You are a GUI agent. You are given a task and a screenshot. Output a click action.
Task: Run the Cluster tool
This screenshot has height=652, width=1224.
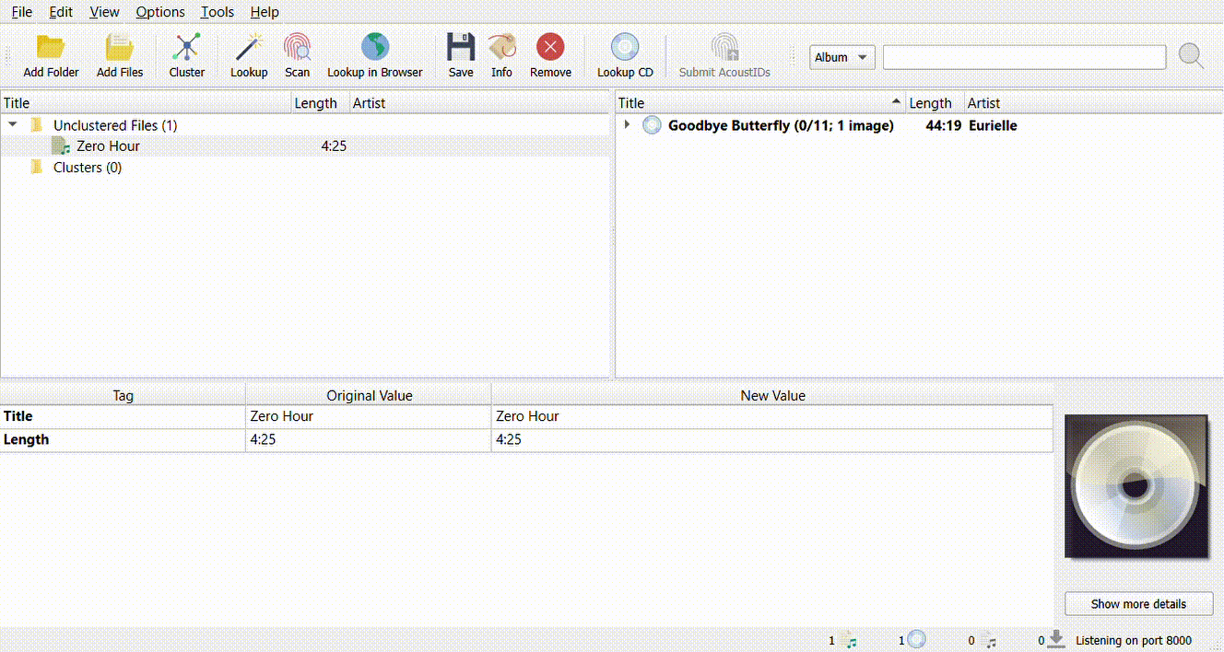tap(187, 55)
